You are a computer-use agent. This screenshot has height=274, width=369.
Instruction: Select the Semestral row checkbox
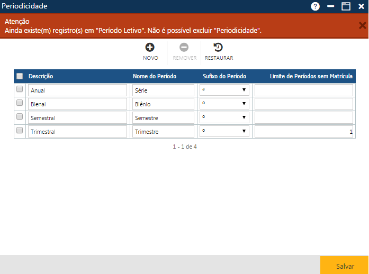pyautogui.click(x=20, y=117)
